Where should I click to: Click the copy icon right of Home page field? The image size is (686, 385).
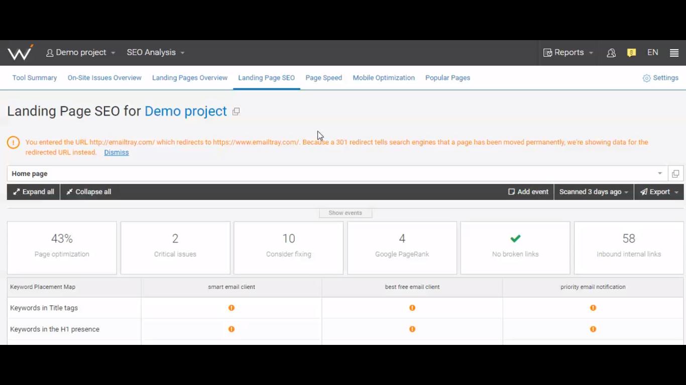point(675,173)
